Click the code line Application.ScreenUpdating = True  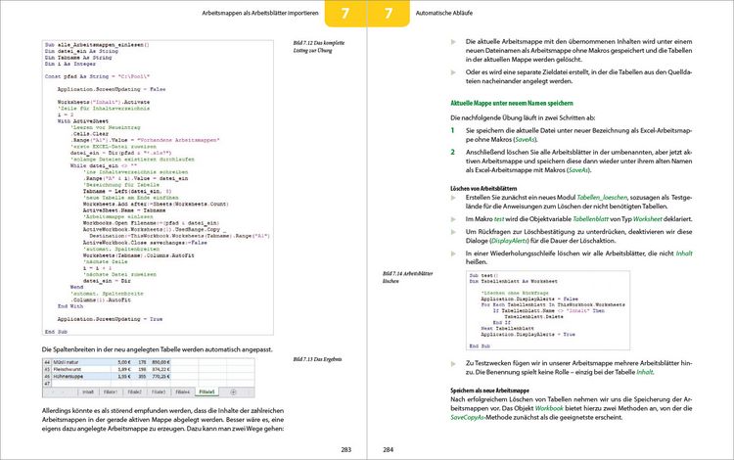click(x=110, y=319)
